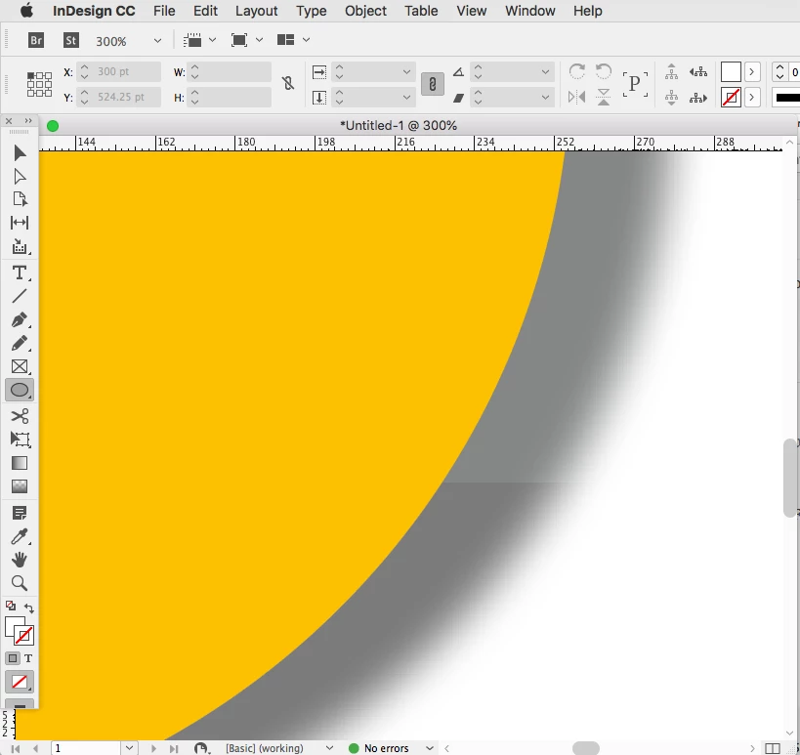Image resolution: width=800 pixels, height=755 pixels.
Task: Click Swap Fill and Stroke arrow
Action: point(29,608)
